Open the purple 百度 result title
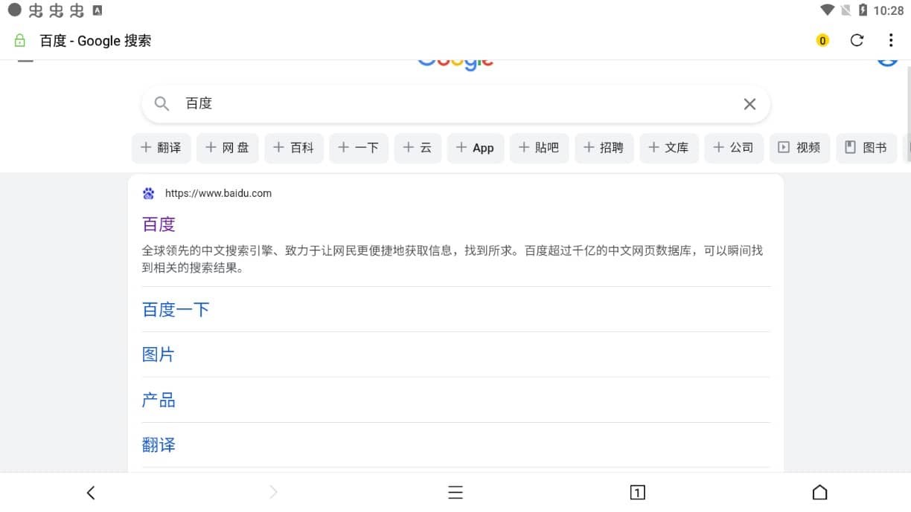The image size is (911, 512). (x=159, y=224)
